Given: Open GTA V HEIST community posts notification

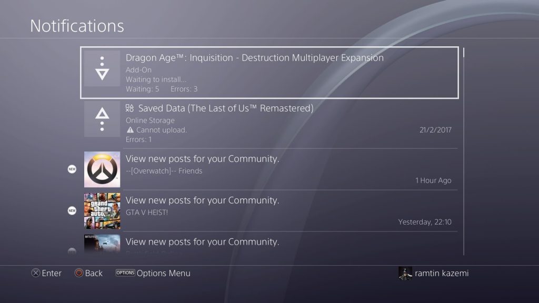Looking at the screenshot, I should [x=202, y=200].
